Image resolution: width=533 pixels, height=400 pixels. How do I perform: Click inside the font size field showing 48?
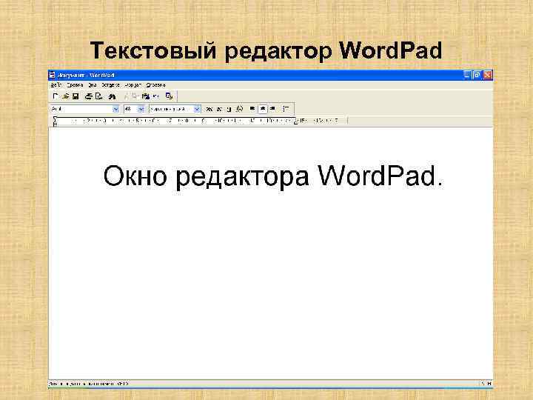130,109
